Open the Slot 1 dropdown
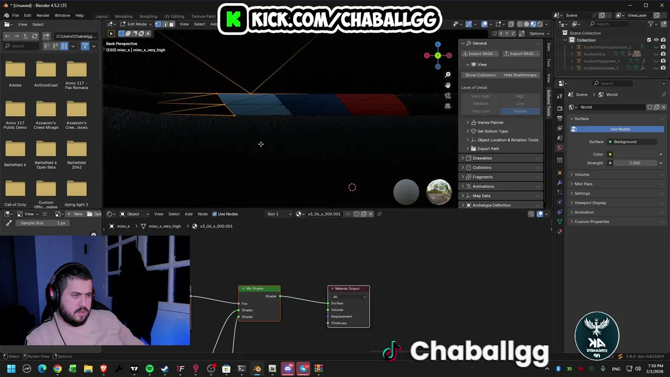Image resolution: width=670 pixels, height=377 pixels. (278, 214)
